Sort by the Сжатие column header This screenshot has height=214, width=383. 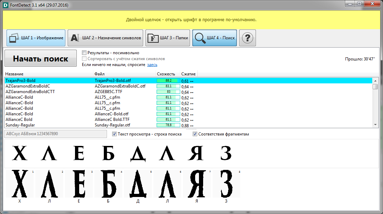click(x=189, y=74)
